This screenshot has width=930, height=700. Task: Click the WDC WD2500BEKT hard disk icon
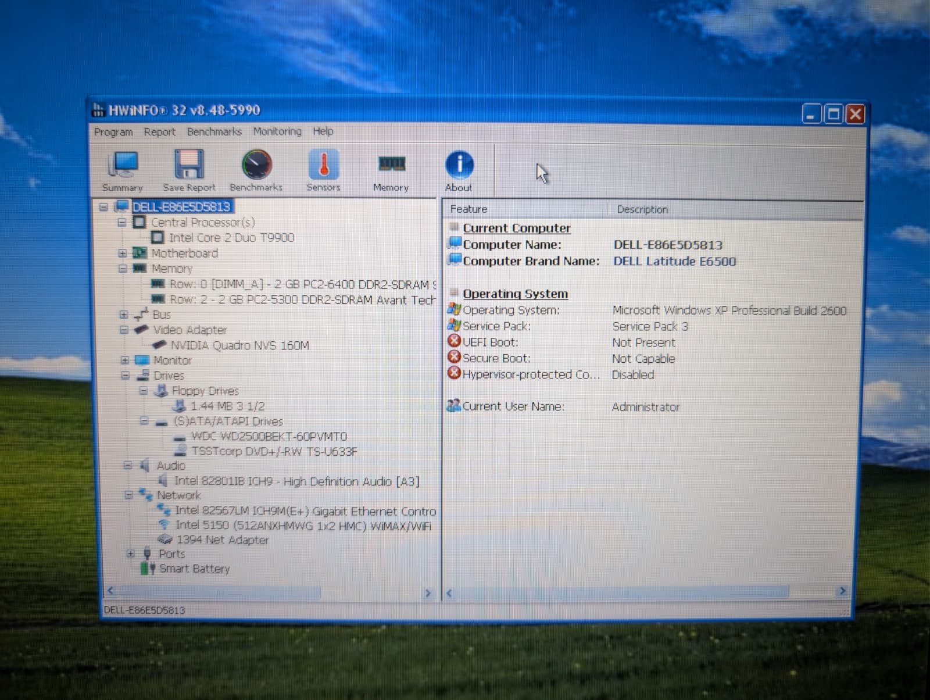pos(180,437)
